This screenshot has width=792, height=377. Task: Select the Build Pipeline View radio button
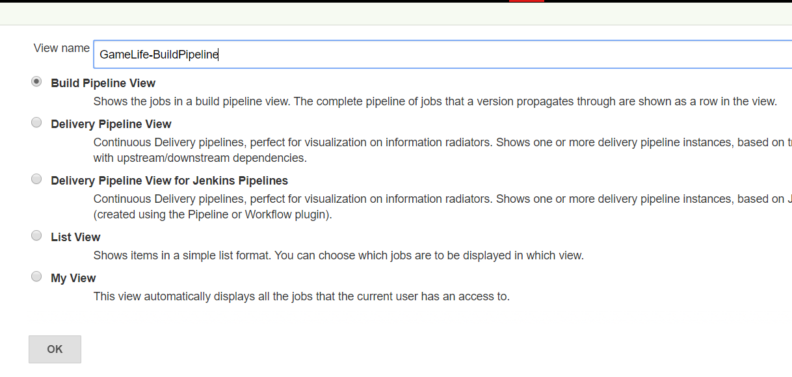click(36, 82)
